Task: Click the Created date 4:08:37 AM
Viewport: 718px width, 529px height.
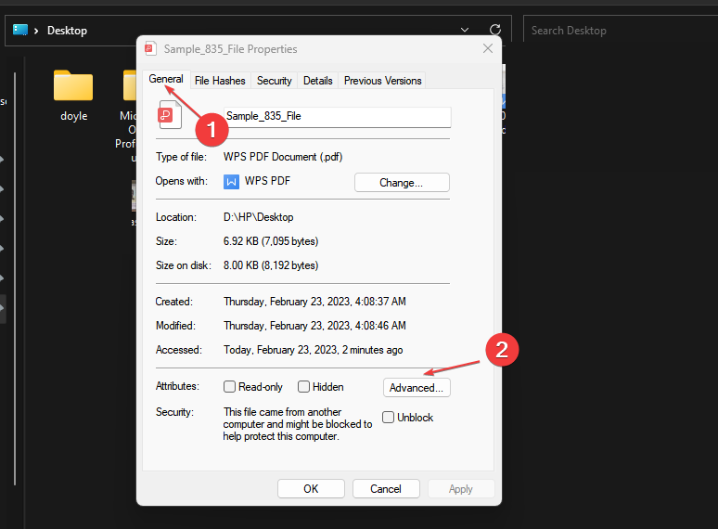Action: [x=314, y=302]
